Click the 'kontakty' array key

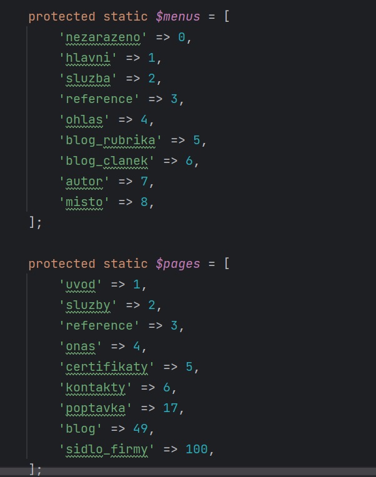96,388
